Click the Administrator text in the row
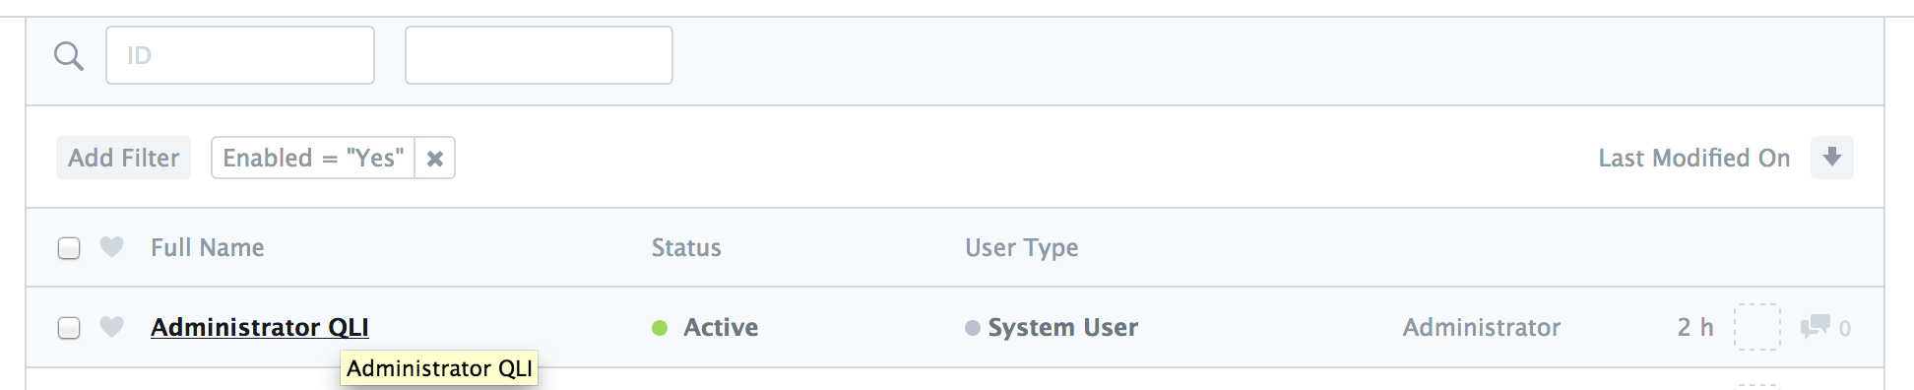The width and height of the screenshot is (1914, 390). (1482, 327)
